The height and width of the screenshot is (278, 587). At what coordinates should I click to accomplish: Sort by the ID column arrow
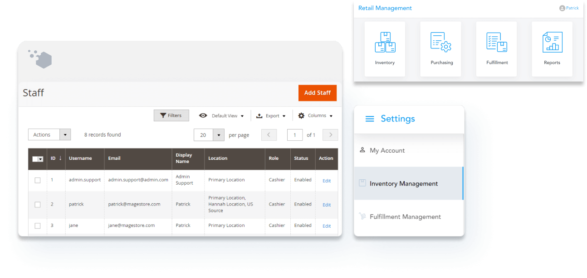[60, 158]
